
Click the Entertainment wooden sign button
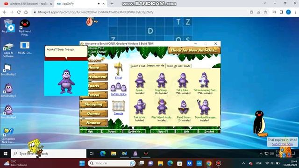click(x=93, y=77)
